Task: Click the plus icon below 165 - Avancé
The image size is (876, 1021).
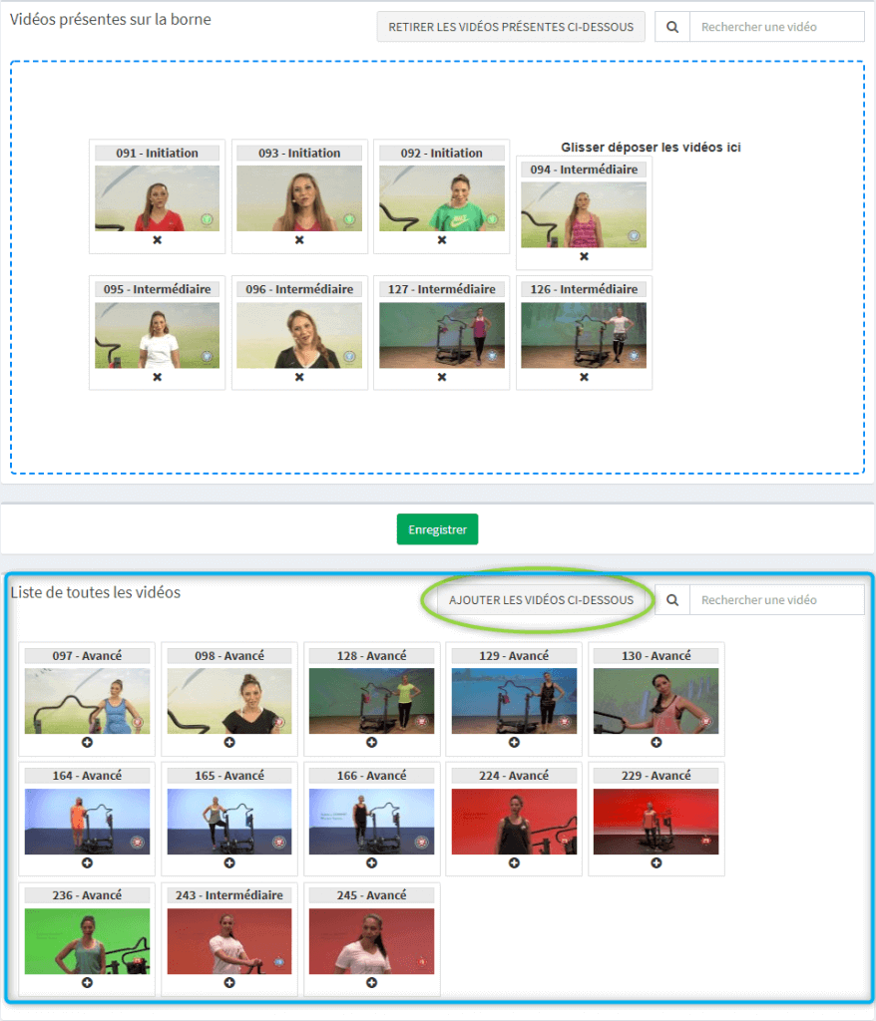Action: tap(229, 862)
